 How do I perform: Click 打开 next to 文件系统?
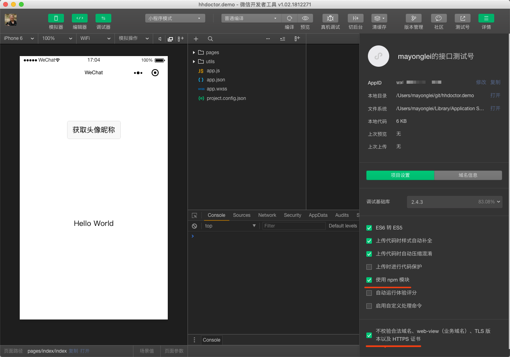(x=495, y=108)
